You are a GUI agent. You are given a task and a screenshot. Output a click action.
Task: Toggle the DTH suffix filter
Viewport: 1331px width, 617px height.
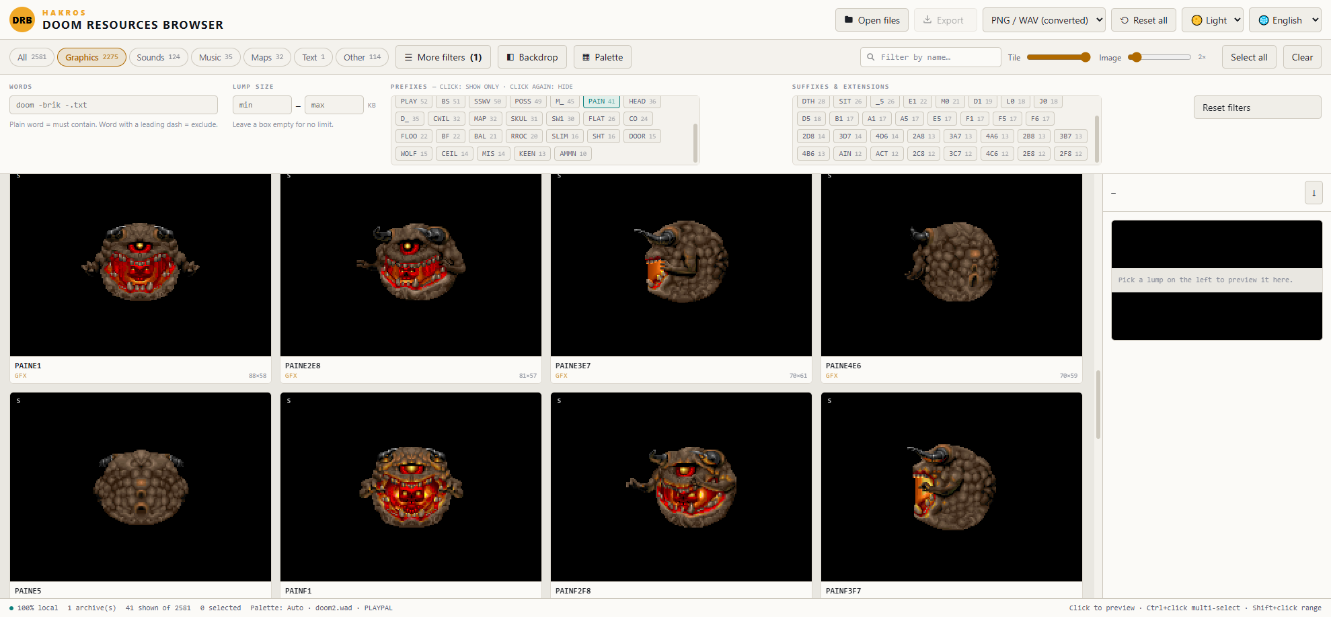(813, 101)
